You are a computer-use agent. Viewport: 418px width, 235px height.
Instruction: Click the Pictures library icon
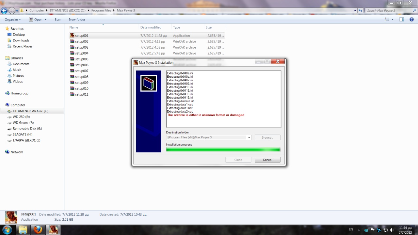10,76
